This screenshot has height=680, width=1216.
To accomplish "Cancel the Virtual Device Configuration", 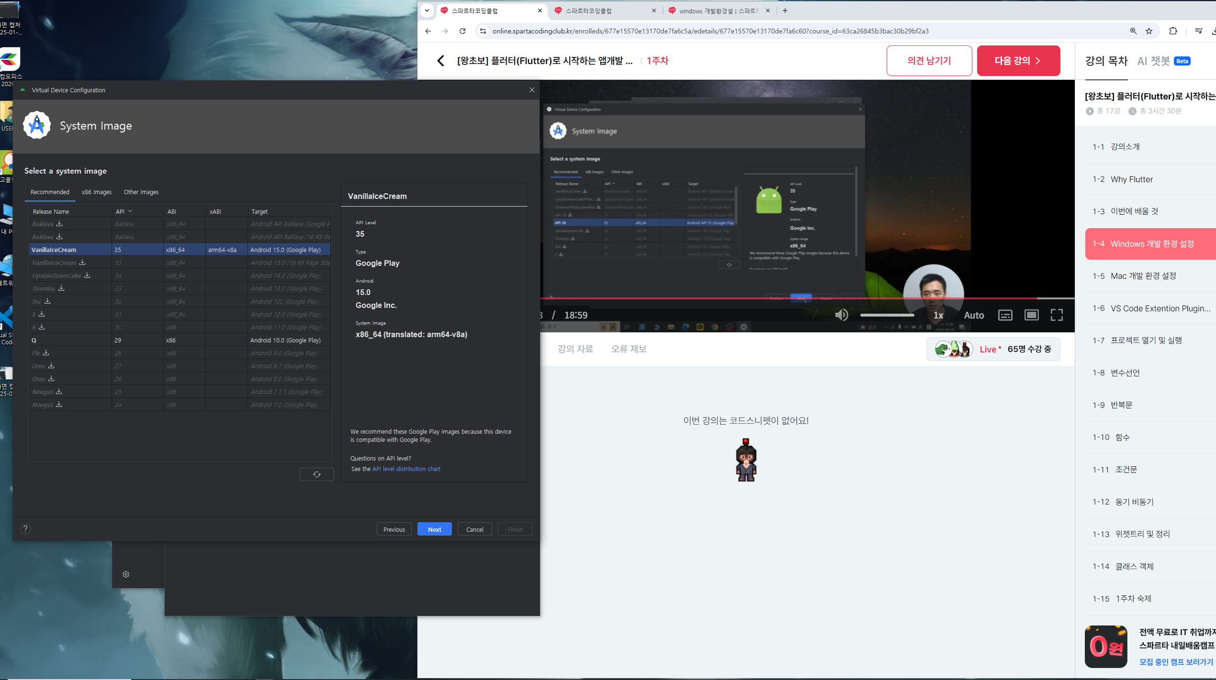I will (475, 529).
